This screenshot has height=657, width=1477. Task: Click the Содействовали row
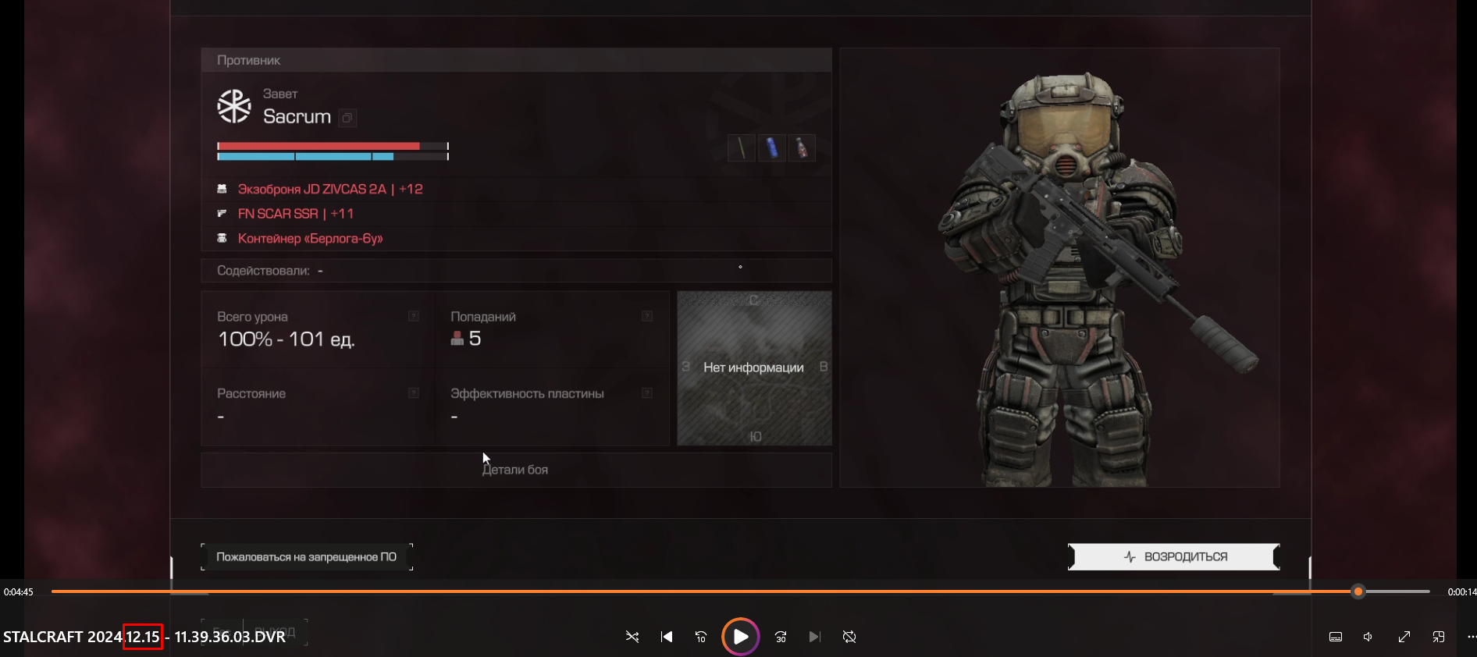[516, 271]
